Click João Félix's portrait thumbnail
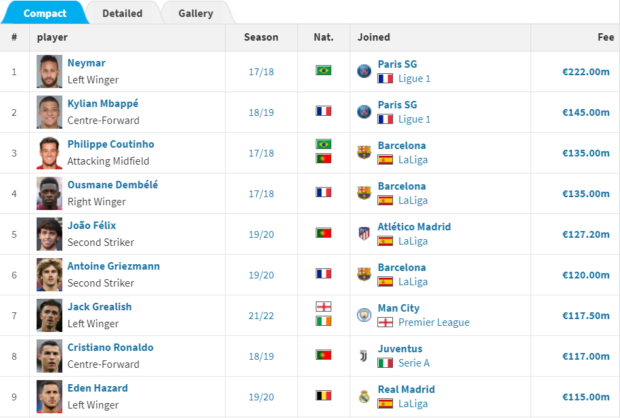Screen dimensions: 620x418 49,234
